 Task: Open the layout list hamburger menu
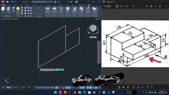3,87
